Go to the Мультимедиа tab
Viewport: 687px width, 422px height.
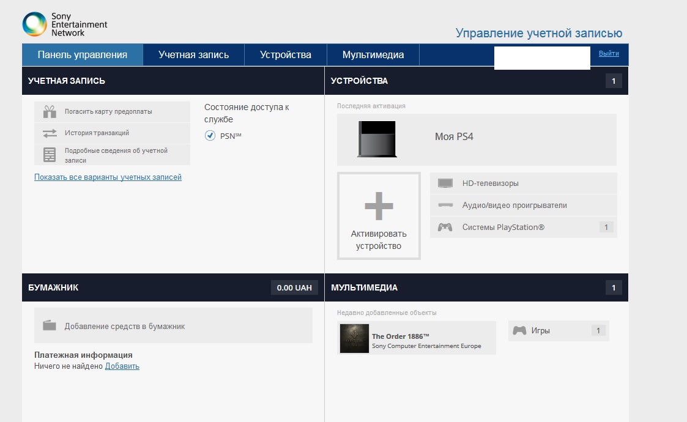pos(373,55)
